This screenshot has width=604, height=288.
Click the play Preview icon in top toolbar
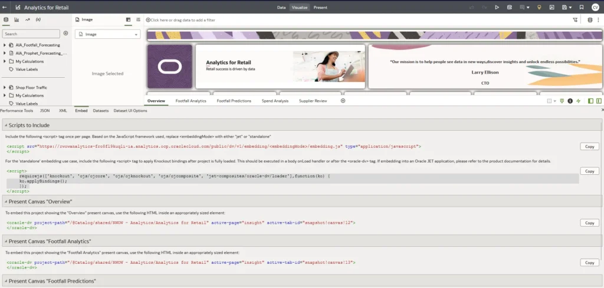(497, 7)
